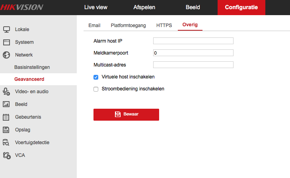Open the Live view tab
290x178 pixels.
[96, 7]
